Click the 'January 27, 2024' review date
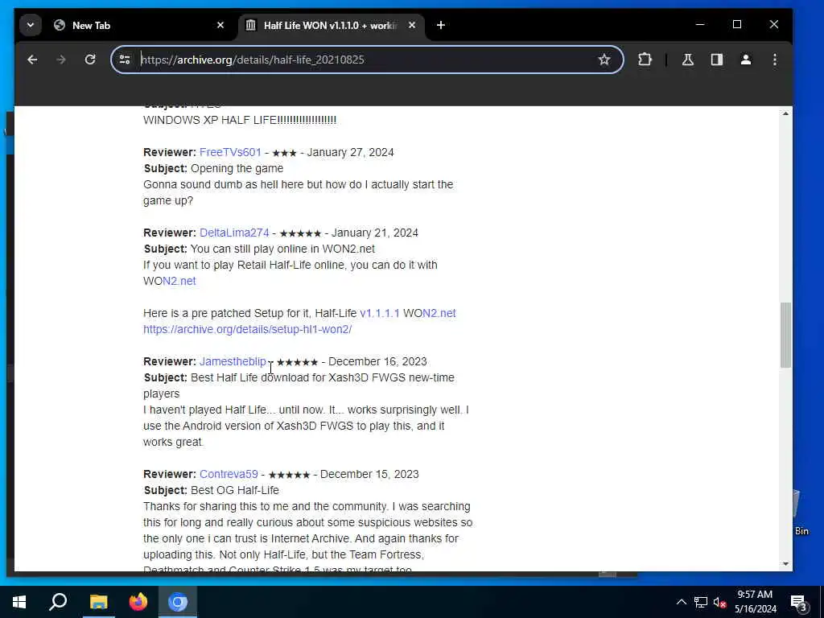 pyautogui.click(x=350, y=152)
